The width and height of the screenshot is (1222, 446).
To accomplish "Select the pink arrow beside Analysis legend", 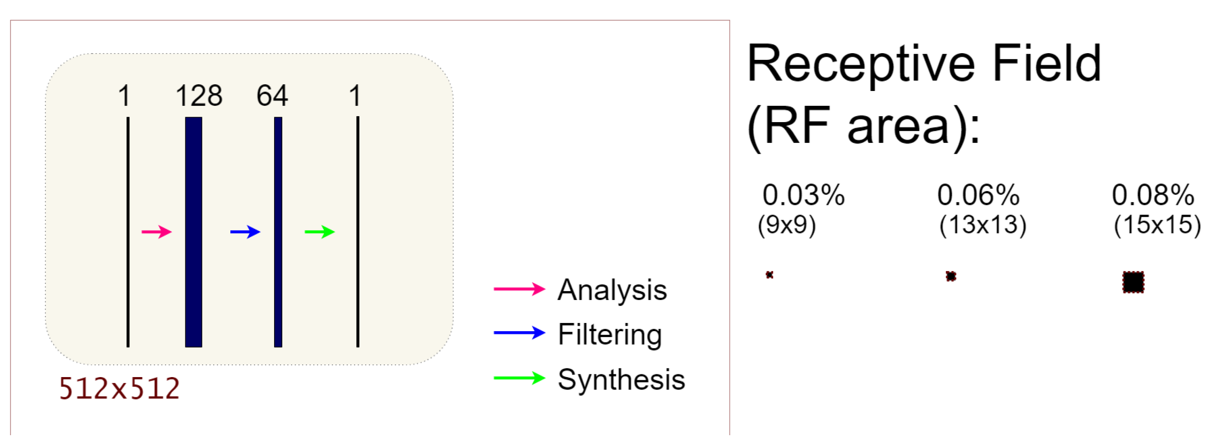I will coord(519,289).
